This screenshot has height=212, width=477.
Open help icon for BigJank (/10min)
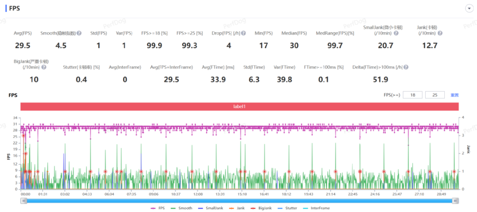[44, 67]
